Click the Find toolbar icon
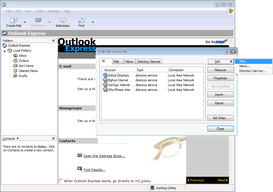Viewport: 273px width, 192px height. (x=81, y=21)
